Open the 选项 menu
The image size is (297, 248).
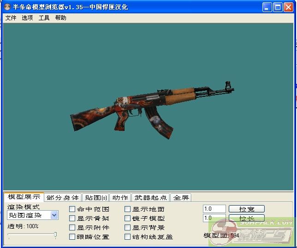click(x=27, y=18)
